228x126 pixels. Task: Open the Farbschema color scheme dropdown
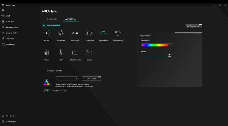(157, 45)
